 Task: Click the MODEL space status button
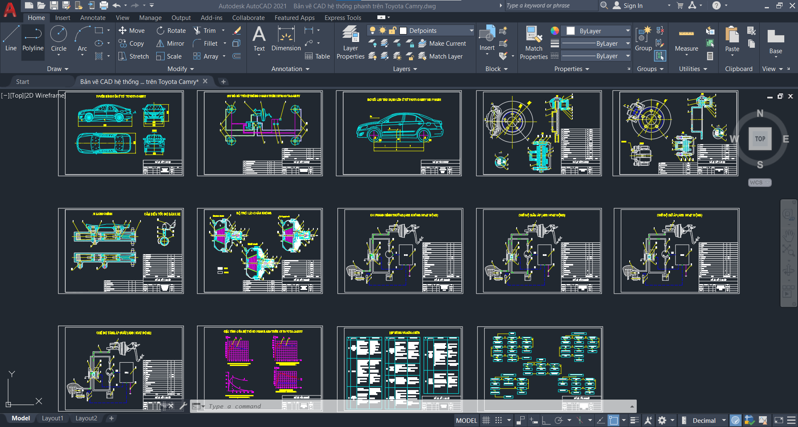pos(466,420)
